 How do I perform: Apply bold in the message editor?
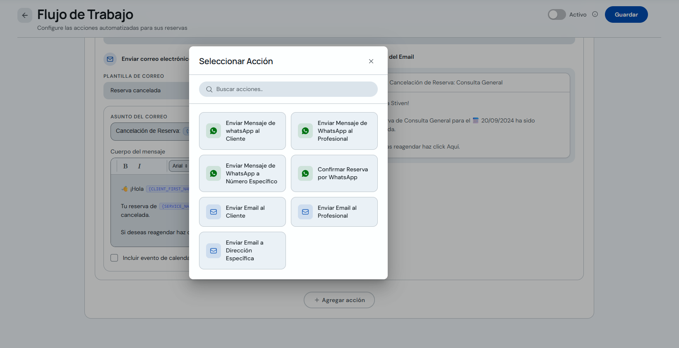[x=125, y=166]
